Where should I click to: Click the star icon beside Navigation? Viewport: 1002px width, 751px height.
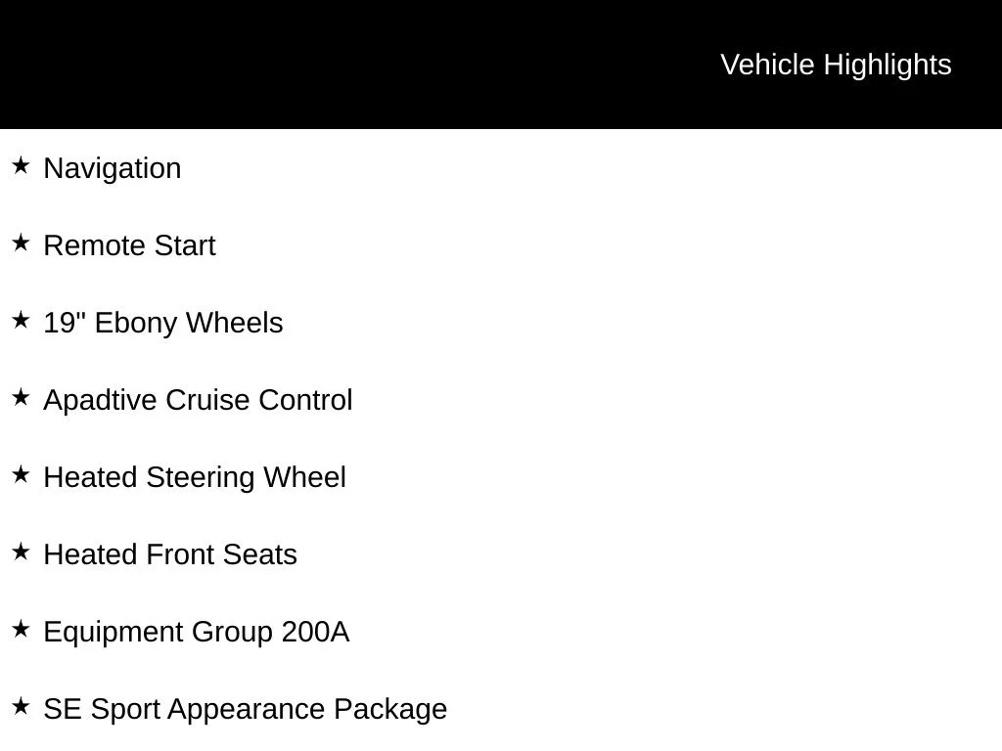tap(21, 165)
